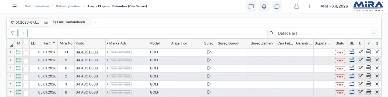Open the round chat bubble icon
Viewport: 388px width, 97px height.
(x=277, y=6)
